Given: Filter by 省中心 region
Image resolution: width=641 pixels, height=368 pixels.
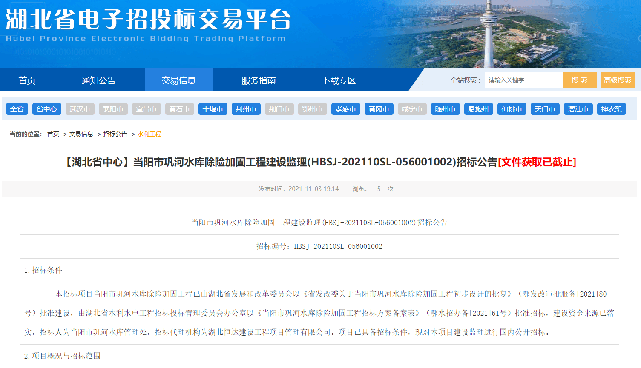Looking at the screenshot, I should (47, 109).
